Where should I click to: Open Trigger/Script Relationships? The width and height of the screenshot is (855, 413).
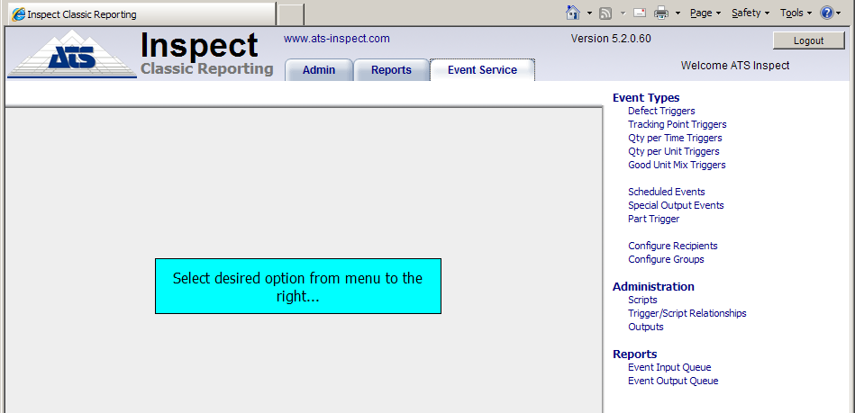click(687, 313)
